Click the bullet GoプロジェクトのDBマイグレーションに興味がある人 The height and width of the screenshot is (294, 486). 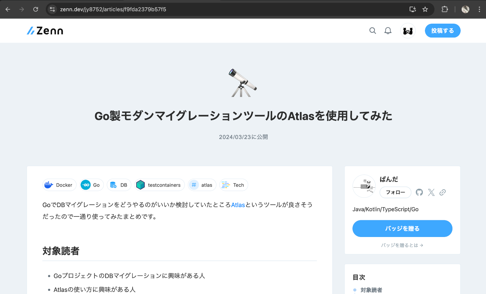pyautogui.click(x=129, y=276)
